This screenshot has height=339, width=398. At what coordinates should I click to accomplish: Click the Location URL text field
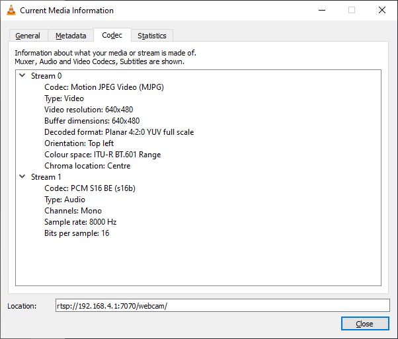pos(222,305)
